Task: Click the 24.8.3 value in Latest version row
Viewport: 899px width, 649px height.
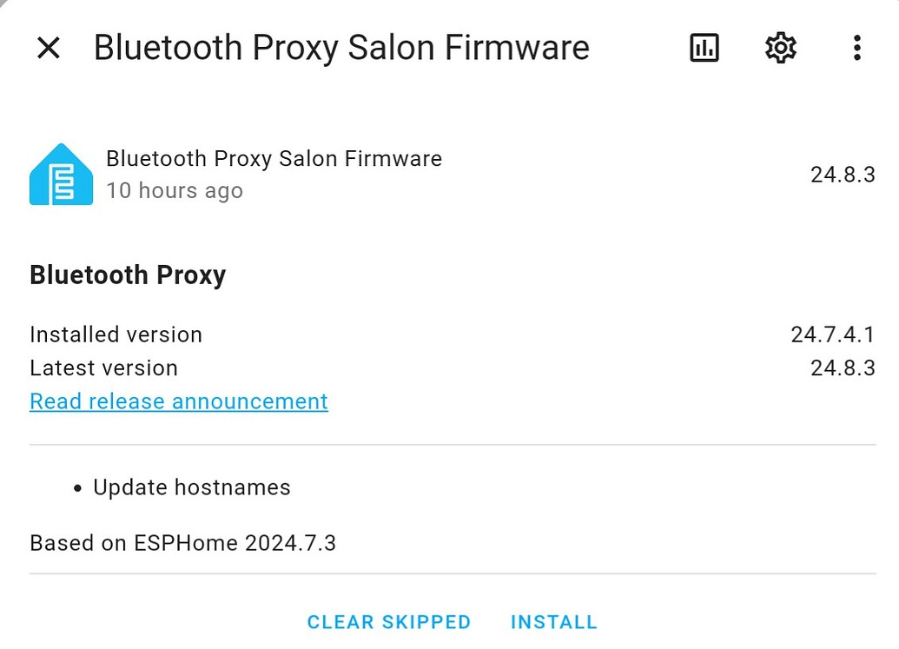Action: (843, 368)
